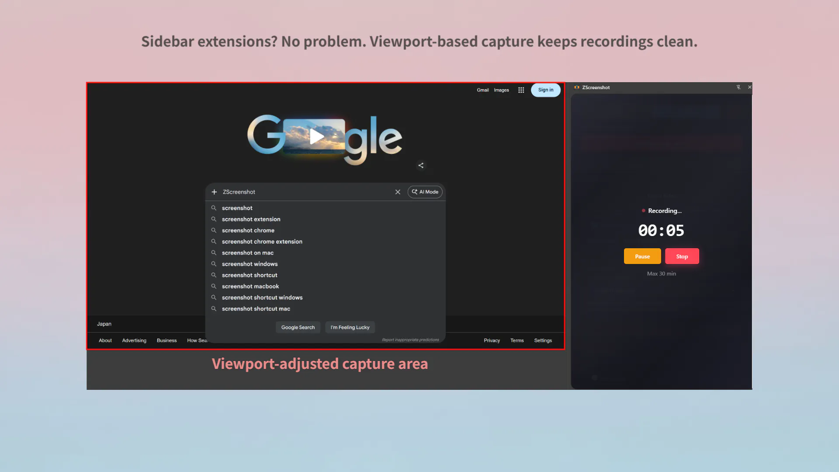The height and width of the screenshot is (472, 839).
Task: Select 'screenshot shortcut windows' suggestion
Action: (325, 298)
